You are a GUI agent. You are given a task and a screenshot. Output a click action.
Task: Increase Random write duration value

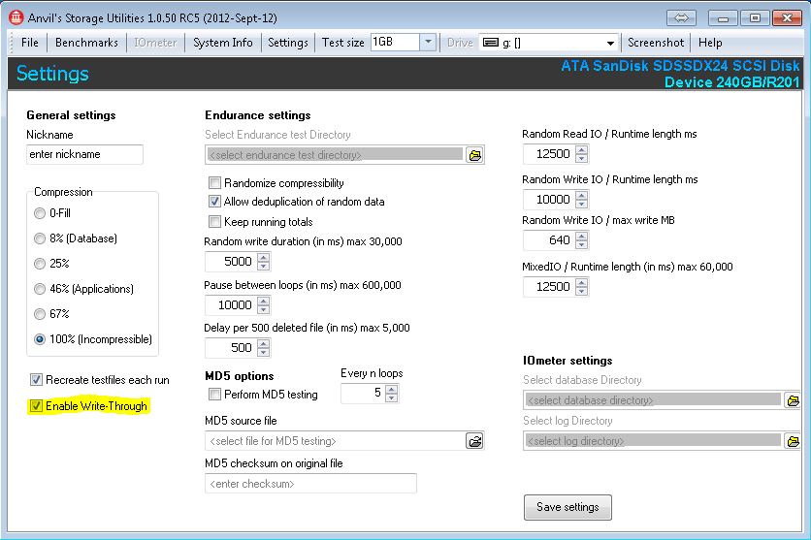pos(263,257)
